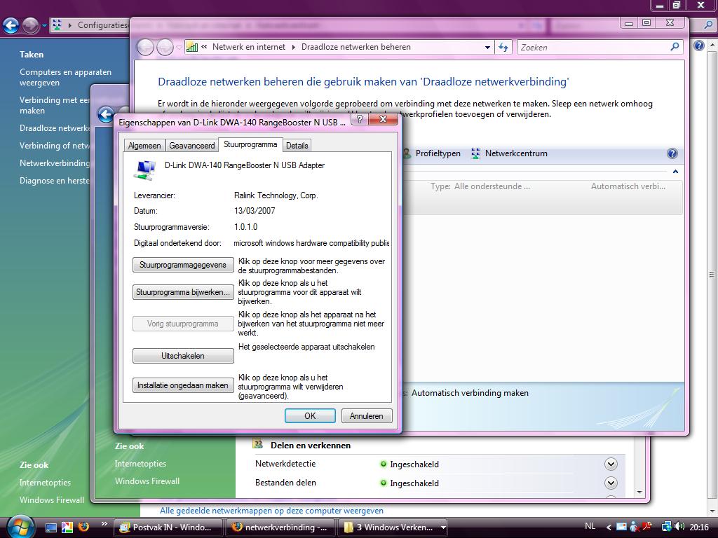
Task: Click the help question mark in dialog title
Action: 360,119
